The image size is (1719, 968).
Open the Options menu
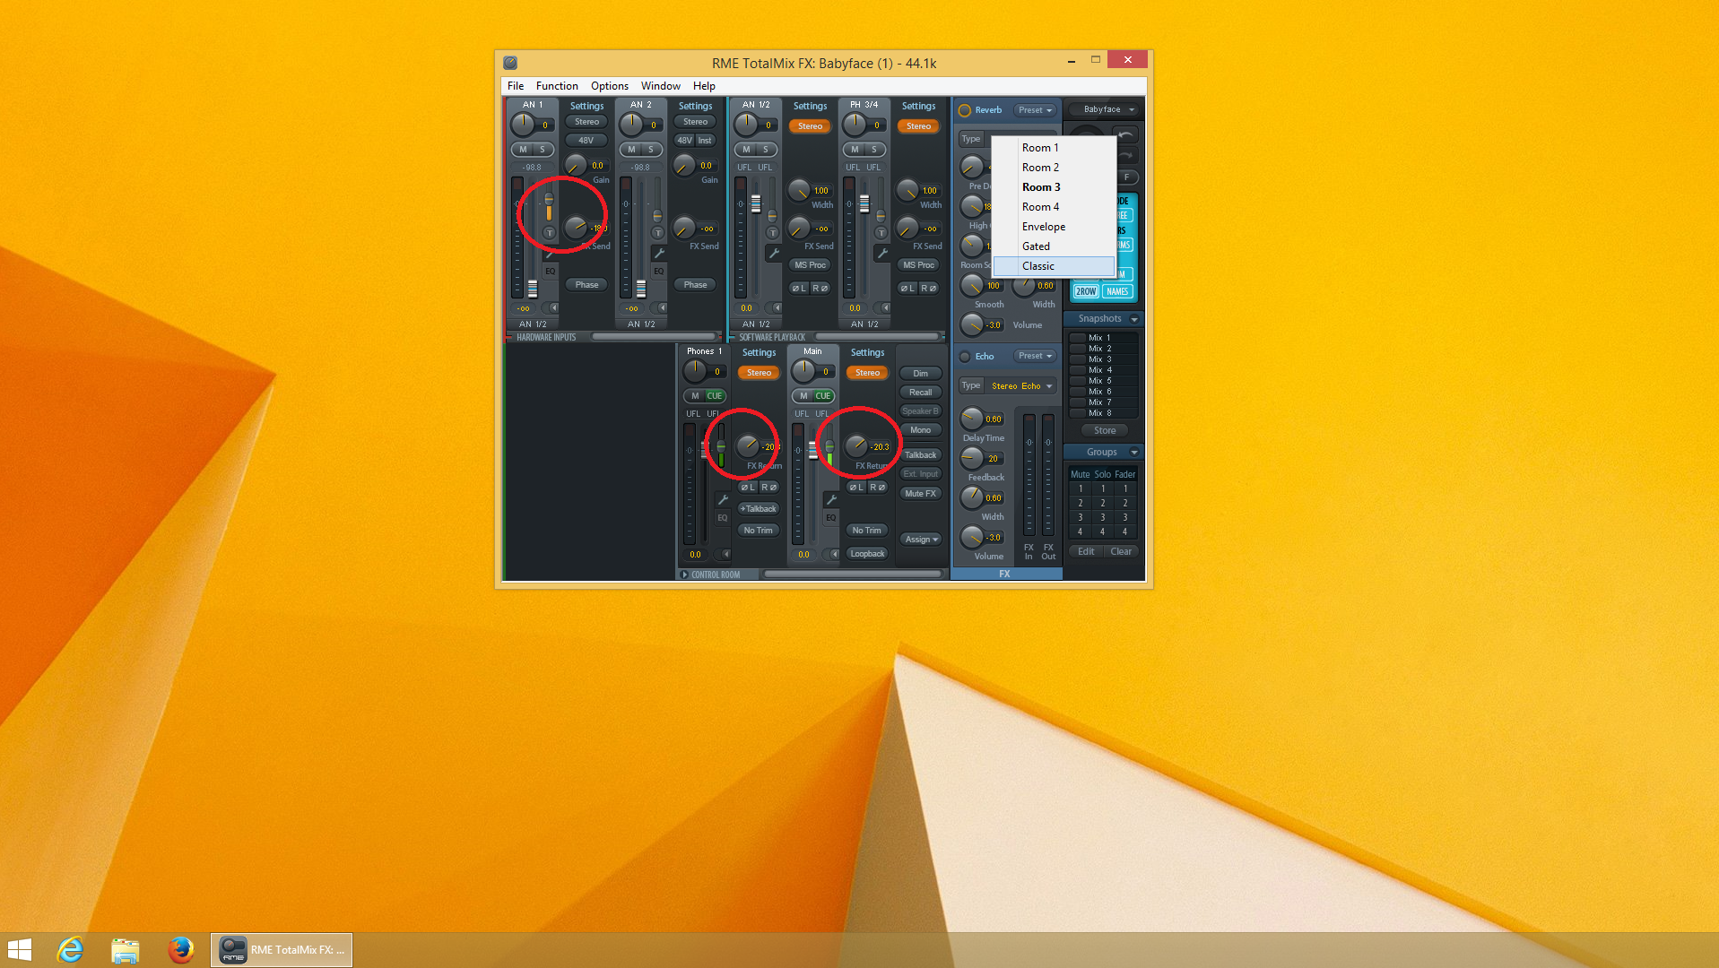pyautogui.click(x=609, y=86)
